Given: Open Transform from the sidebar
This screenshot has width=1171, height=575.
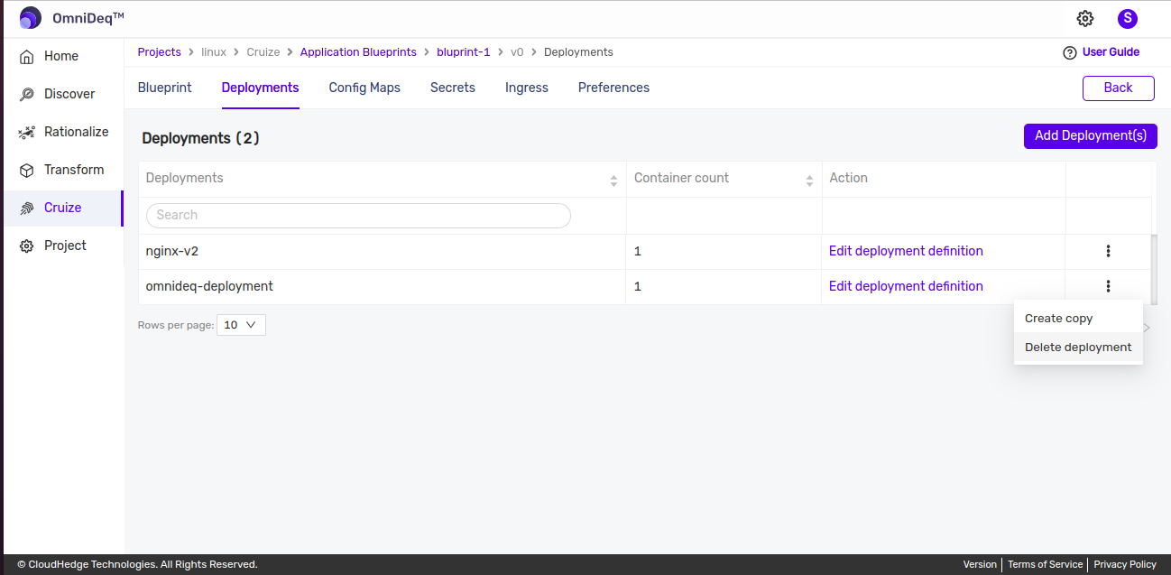Looking at the screenshot, I should [73, 170].
